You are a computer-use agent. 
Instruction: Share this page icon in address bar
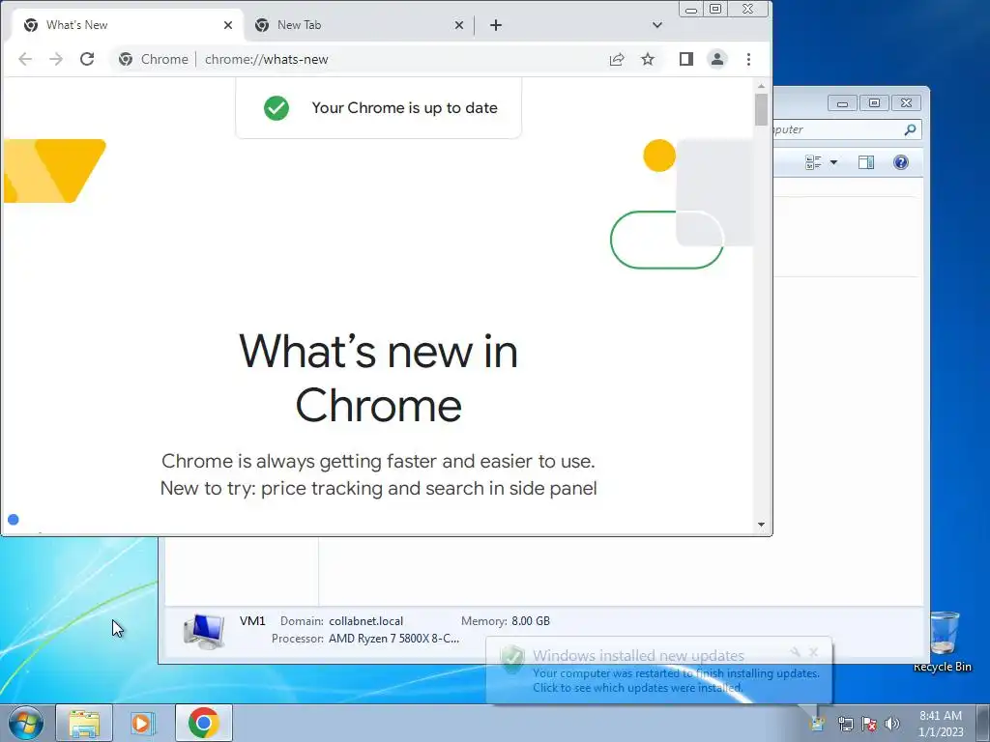coord(617,59)
